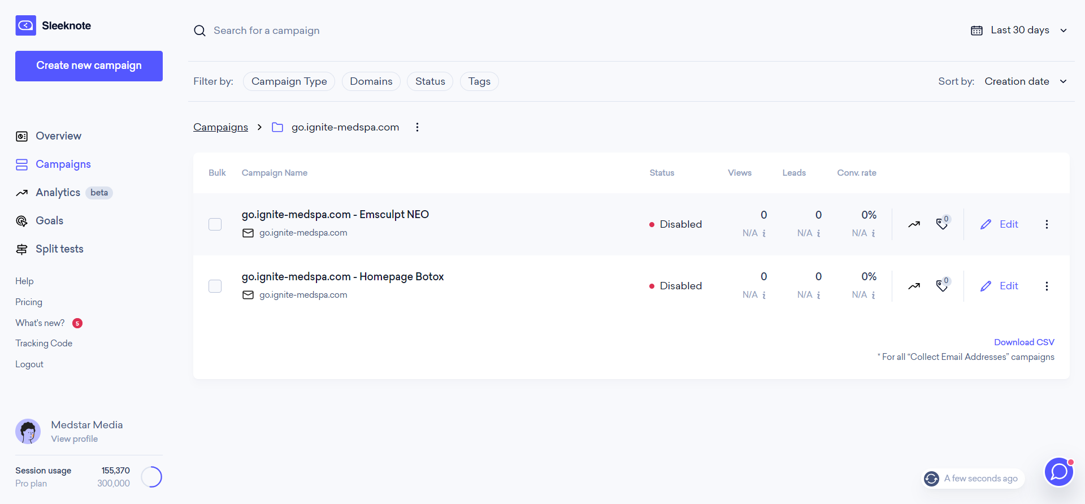Click the info icon under Emsculpt NEO views
This screenshot has width=1085, height=504.
point(764,233)
